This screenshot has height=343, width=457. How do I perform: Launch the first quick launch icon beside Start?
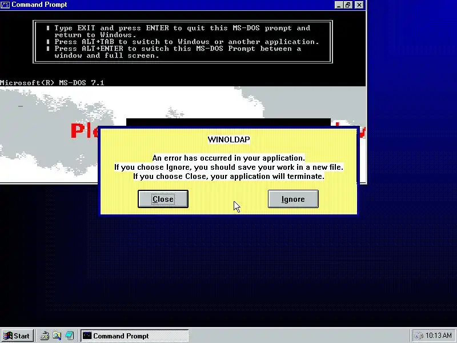click(x=45, y=336)
